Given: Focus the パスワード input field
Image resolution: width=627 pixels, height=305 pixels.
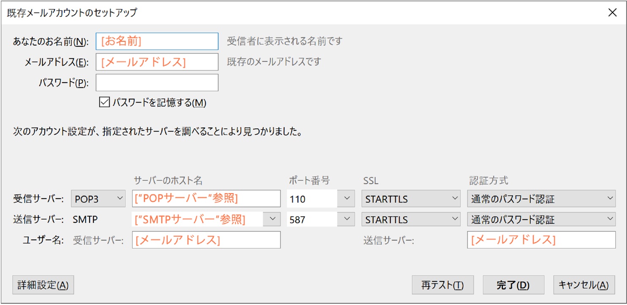Looking at the screenshot, I should click(x=157, y=83).
